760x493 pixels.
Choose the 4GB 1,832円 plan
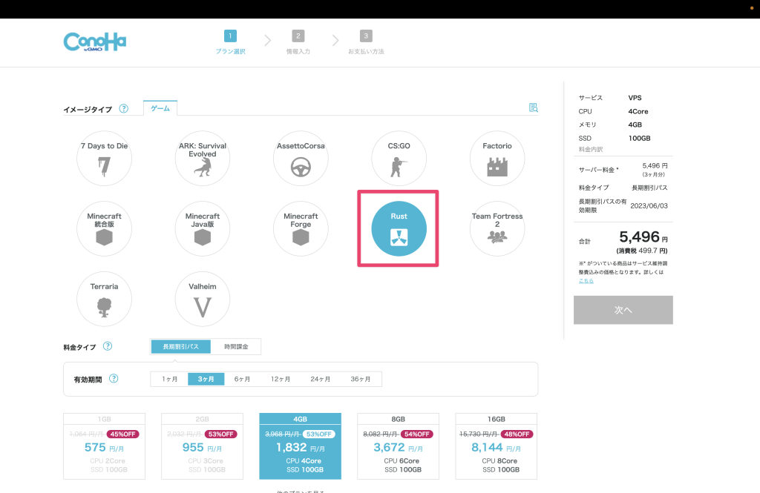[x=300, y=446]
